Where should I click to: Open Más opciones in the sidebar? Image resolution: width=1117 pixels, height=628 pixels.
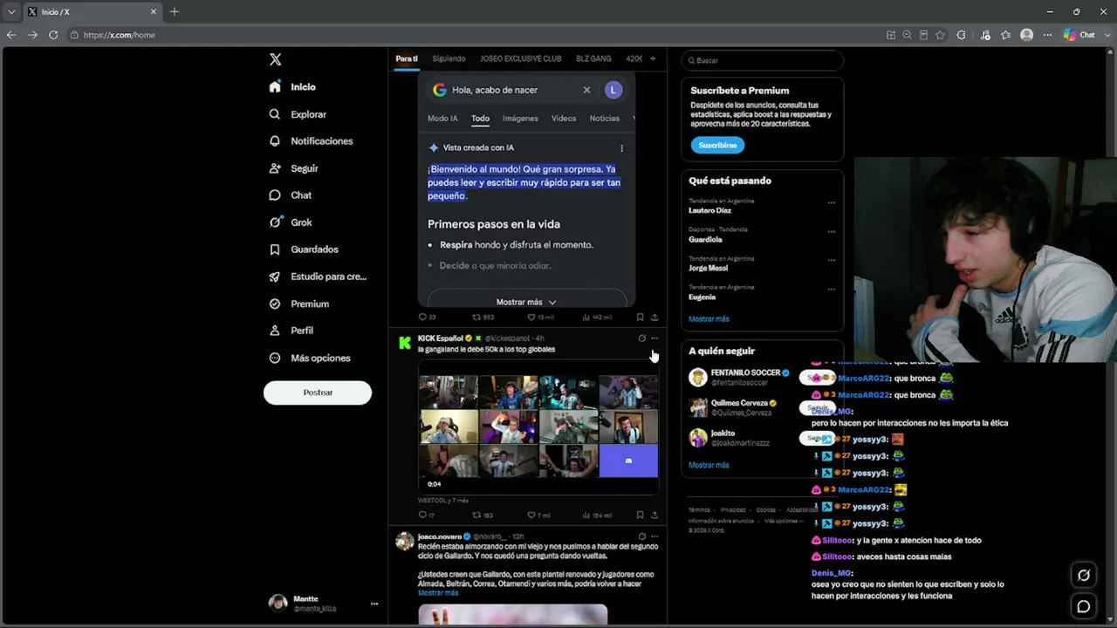(x=310, y=358)
